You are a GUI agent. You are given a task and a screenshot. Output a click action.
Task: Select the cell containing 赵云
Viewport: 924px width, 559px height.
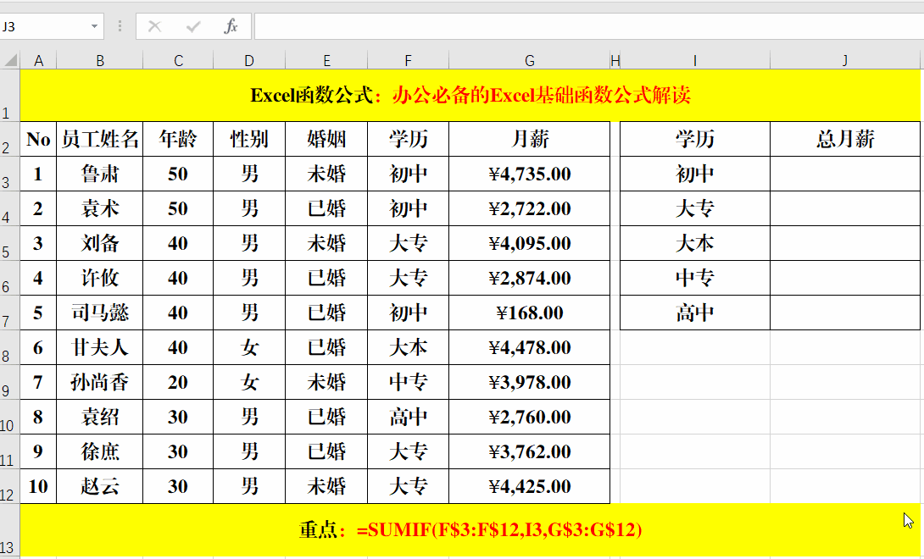click(99, 486)
